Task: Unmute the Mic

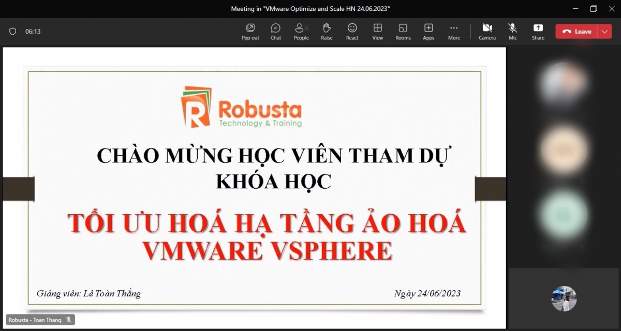Action: point(512,32)
